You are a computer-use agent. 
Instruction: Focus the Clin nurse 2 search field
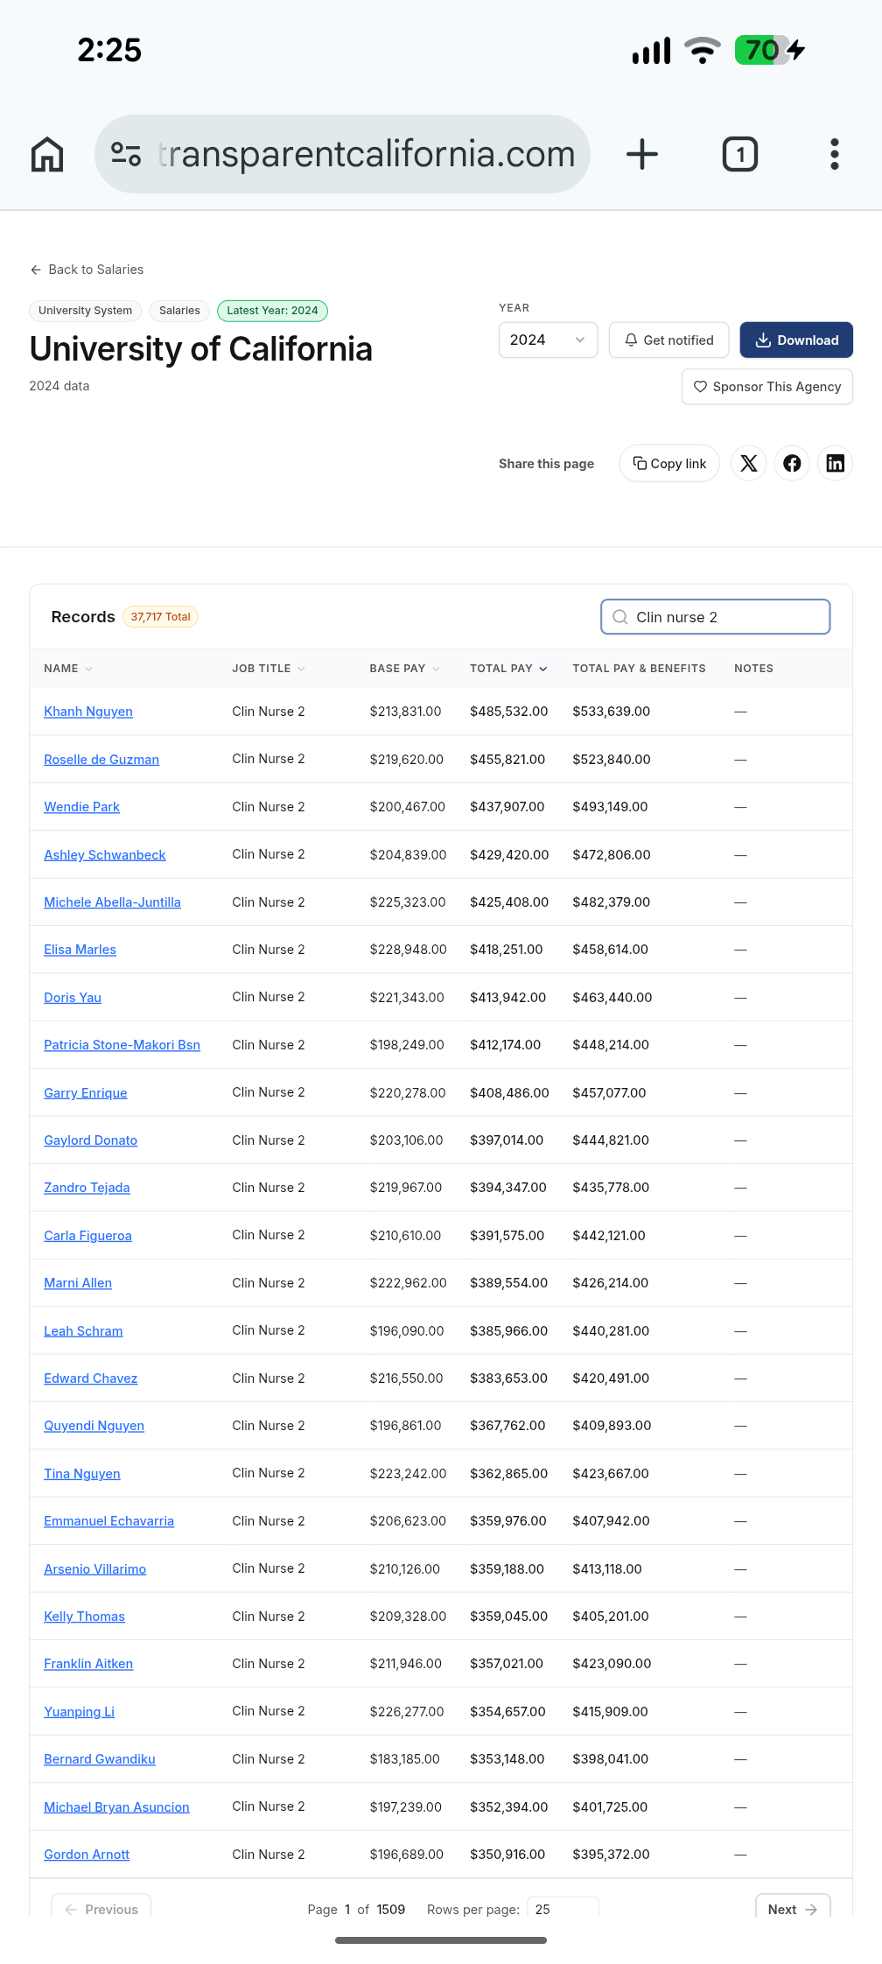(x=716, y=617)
